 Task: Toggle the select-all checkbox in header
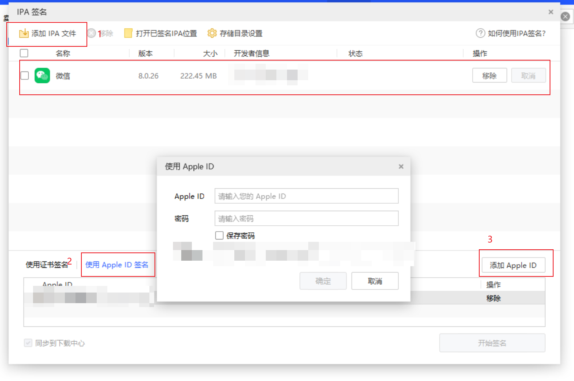coord(24,53)
